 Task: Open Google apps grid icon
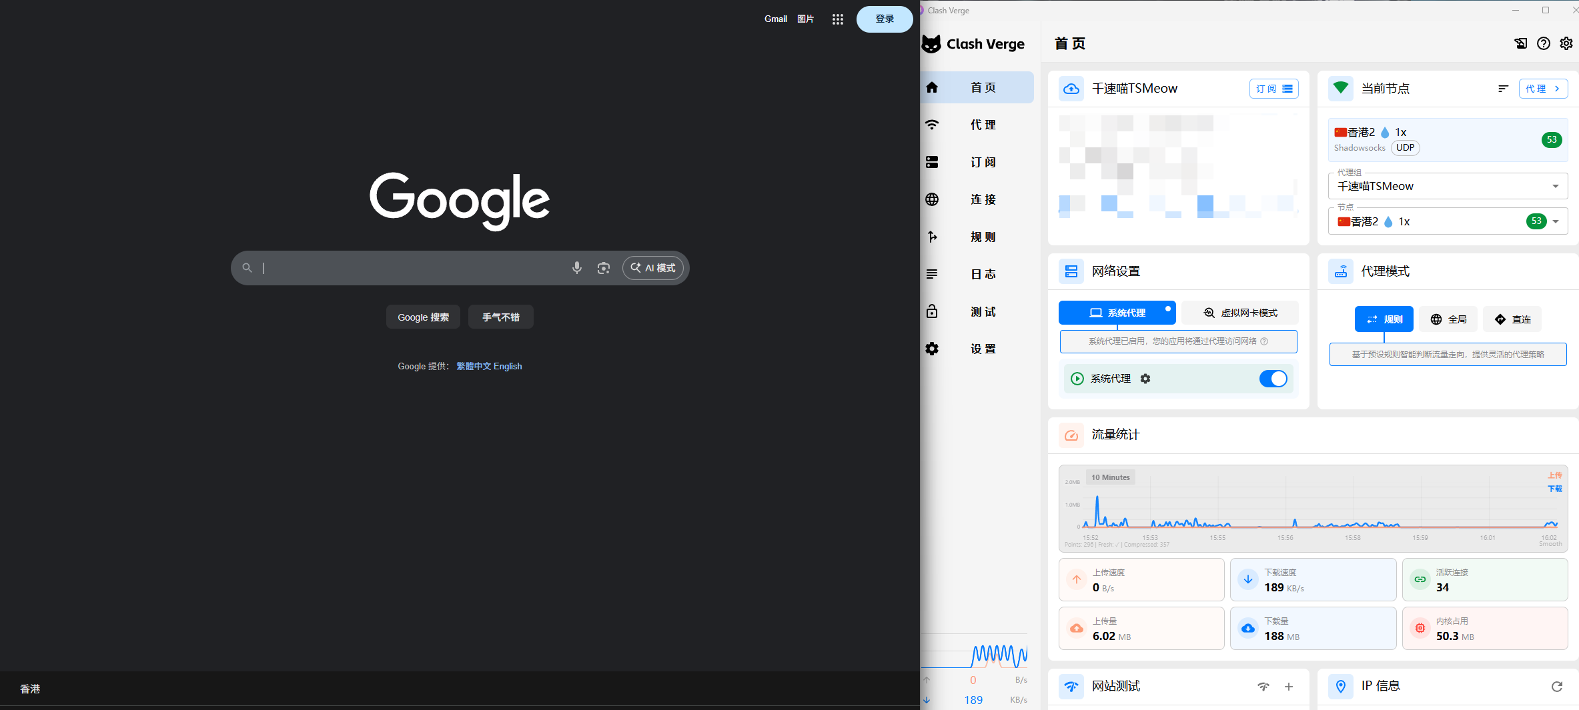(838, 19)
